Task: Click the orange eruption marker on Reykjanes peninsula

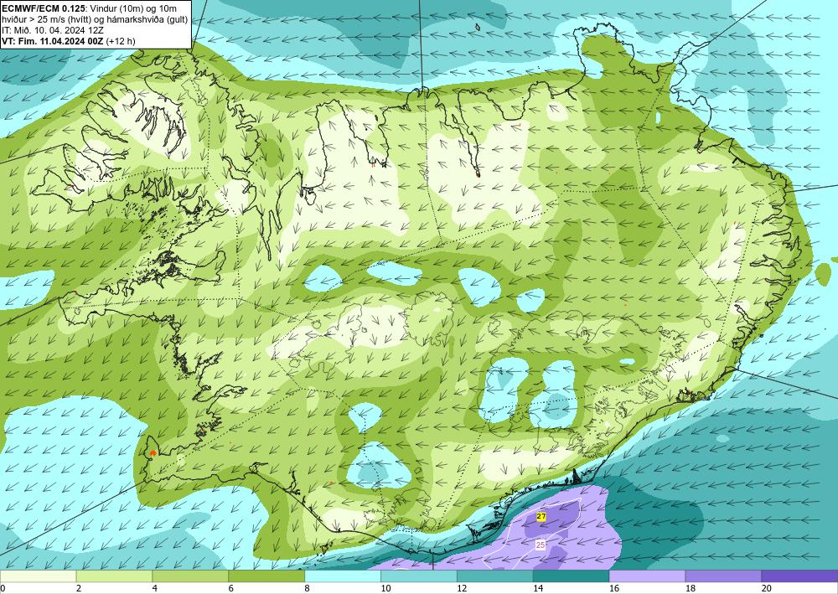Action: coord(153,452)
